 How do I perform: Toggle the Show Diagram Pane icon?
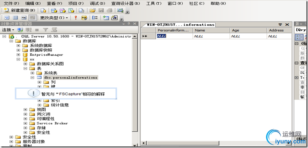[7, 17]
